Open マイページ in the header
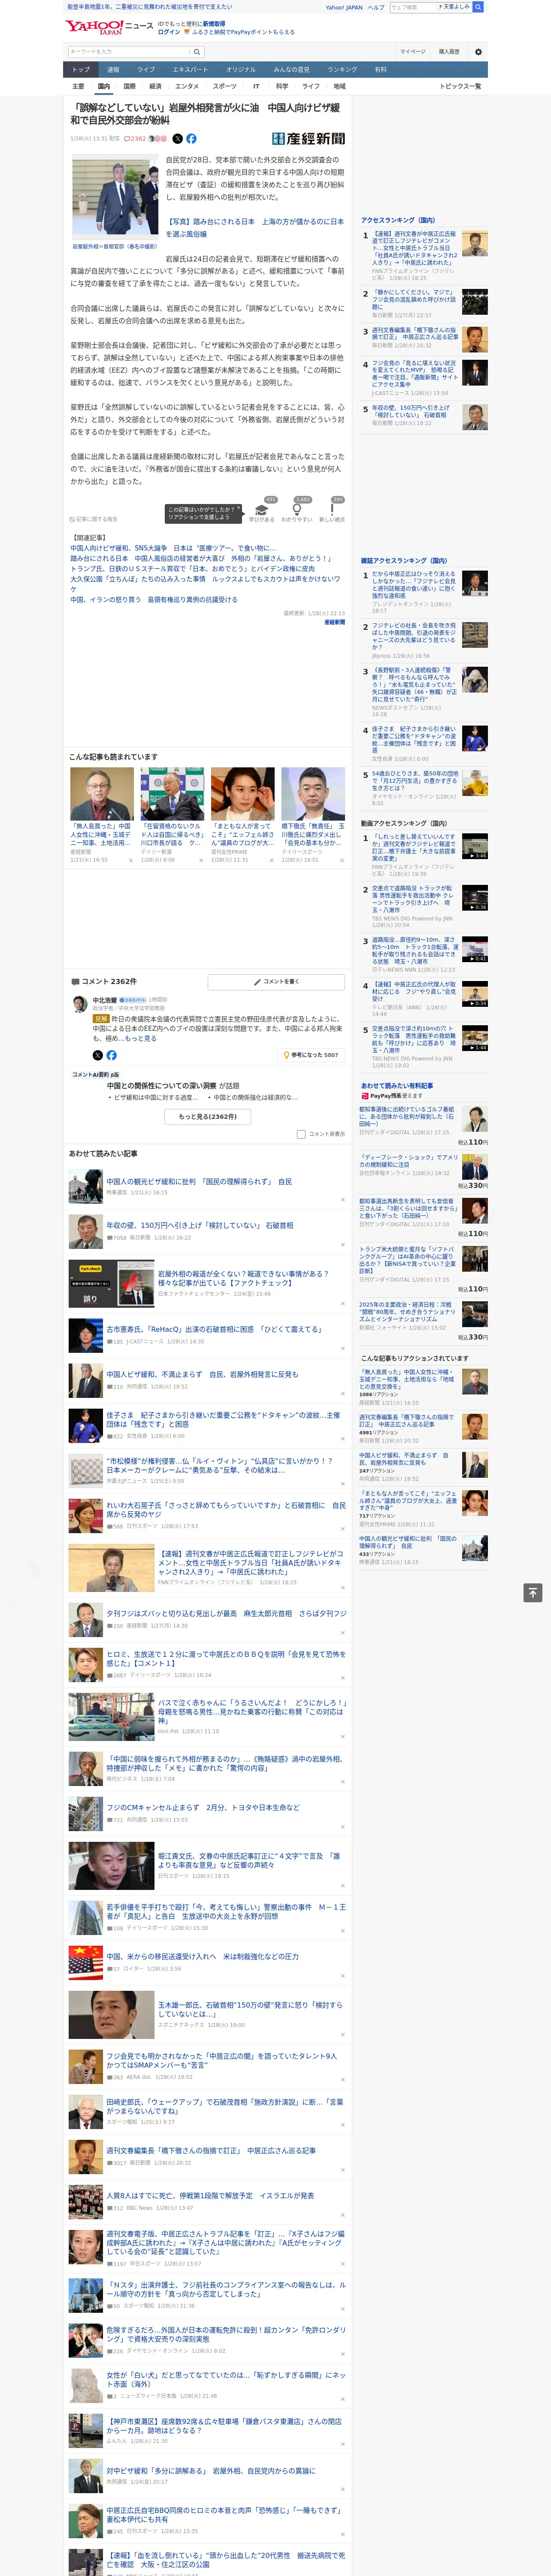 tap(413, 52)
